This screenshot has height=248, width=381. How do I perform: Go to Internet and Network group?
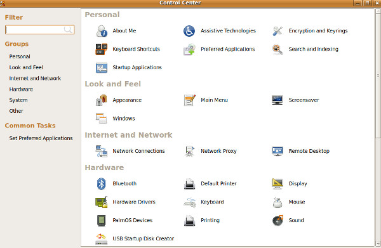point(35,79)
